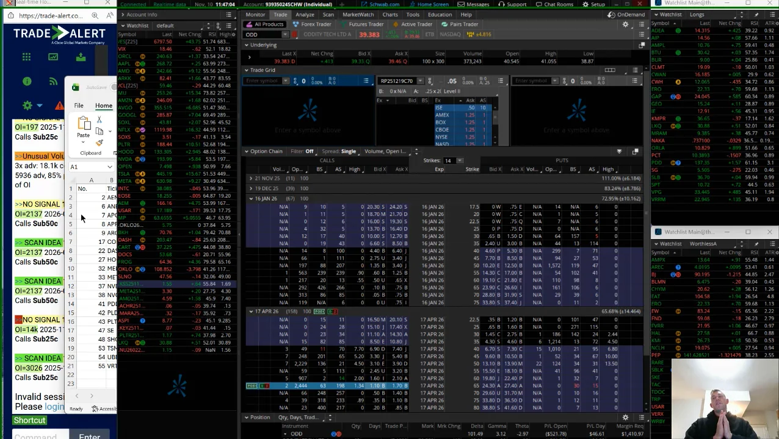Switch to Monitor tab
This screenshot has height=439, width=779.
click(255, 15)
